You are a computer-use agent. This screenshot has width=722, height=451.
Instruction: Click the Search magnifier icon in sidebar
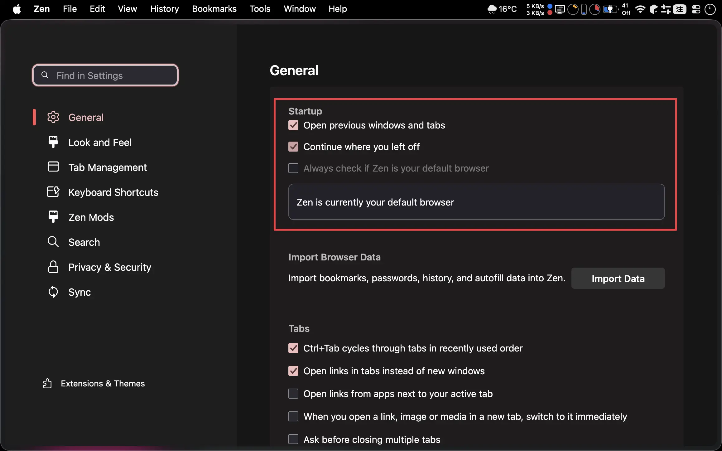(x=53, y=242)
